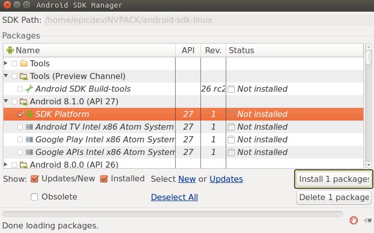Click the API column header
Viewport: 374px width, 233px height.
188,50
